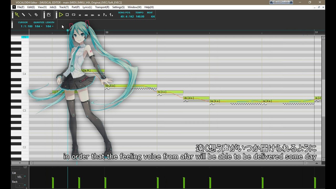
Task: Click the overlay toolbar windows-stack icon
Action: click(287, 2)
